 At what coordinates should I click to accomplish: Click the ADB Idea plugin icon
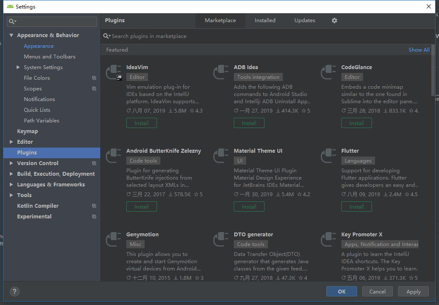(x=221, y=72)
